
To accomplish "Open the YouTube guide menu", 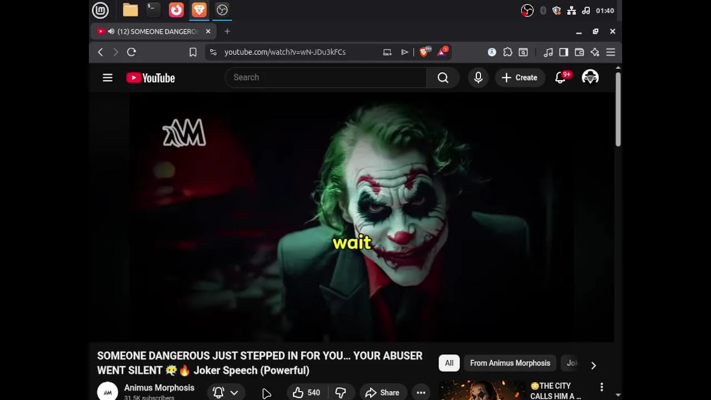I will click(108, 78).
